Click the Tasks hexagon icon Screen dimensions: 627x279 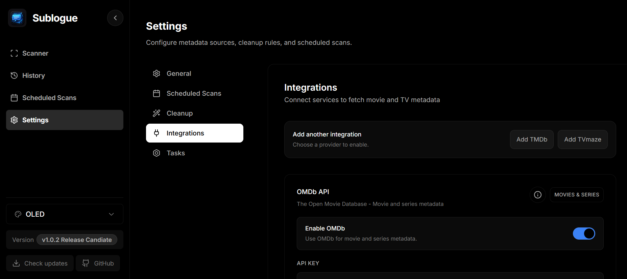pos(156,153)
